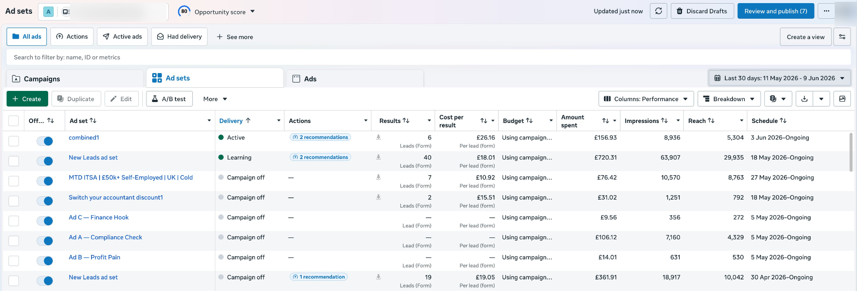Select checkbox for combined1 row
The width and height of the screenshot is (857, 291).
(x=14, y=141)
